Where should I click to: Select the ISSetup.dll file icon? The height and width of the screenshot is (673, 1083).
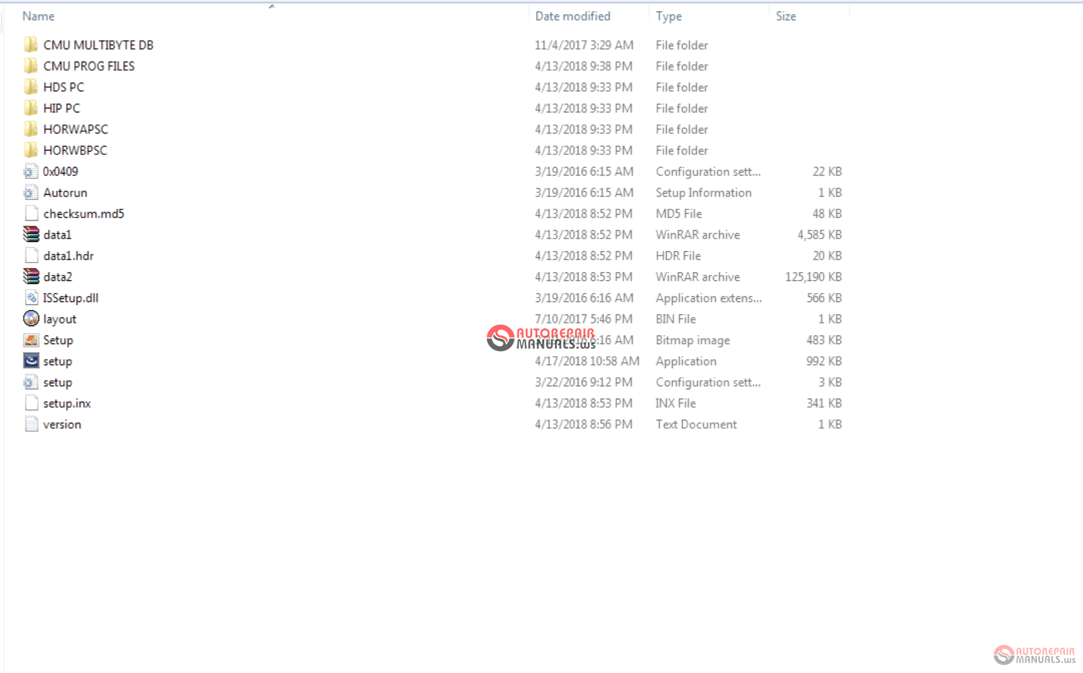coord(31,298)
